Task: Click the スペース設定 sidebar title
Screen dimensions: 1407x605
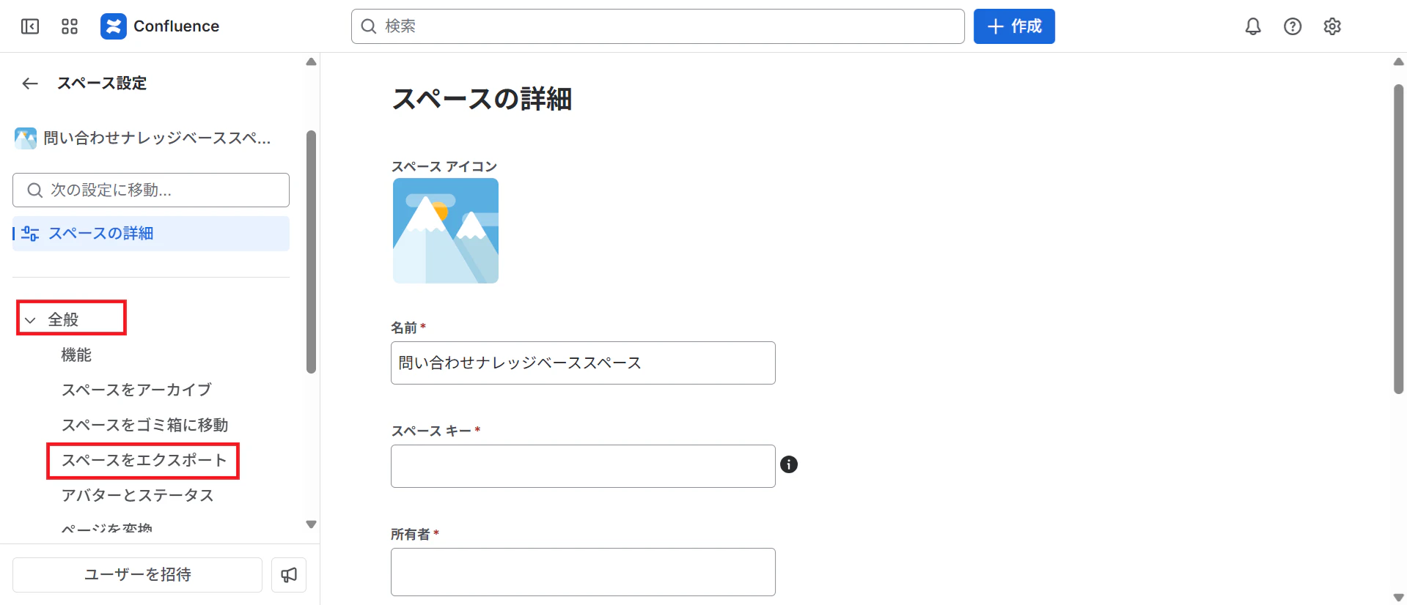Action: click(x=102, y=83)
